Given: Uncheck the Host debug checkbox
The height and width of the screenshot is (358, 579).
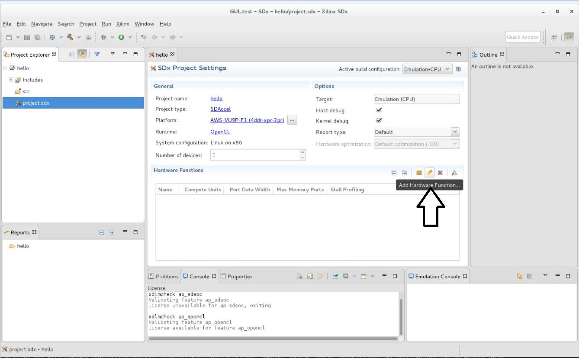Looking at the screenshot, I should pyautogui.click(x=379, y=110).
